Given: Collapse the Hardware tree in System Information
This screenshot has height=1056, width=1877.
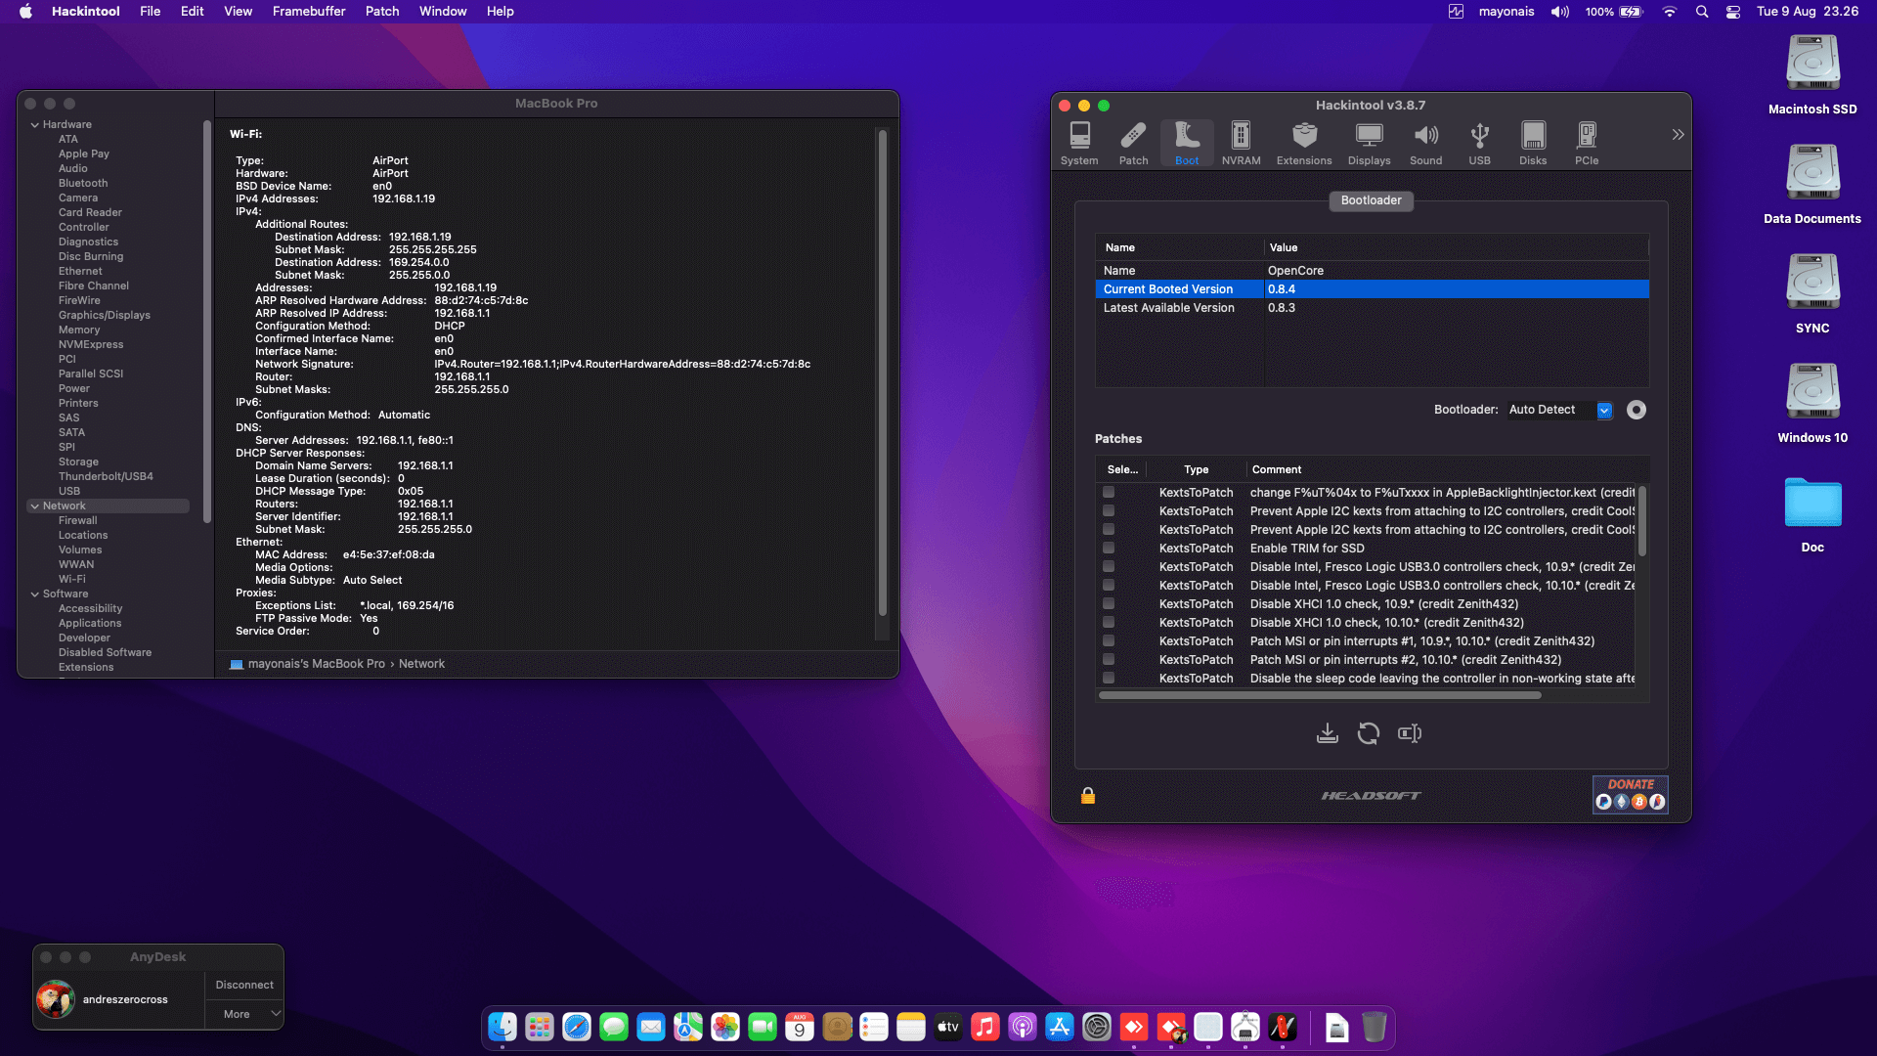Looking at the screenshot, I should (x=35, y=125).
